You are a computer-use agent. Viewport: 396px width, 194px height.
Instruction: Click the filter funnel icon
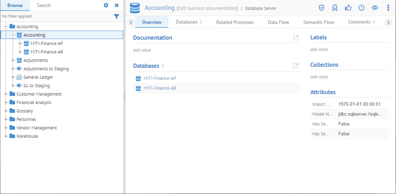point(117,17)
